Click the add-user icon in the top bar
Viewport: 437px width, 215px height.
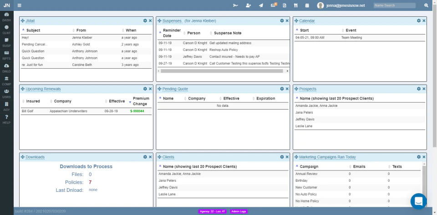point(248,5)
